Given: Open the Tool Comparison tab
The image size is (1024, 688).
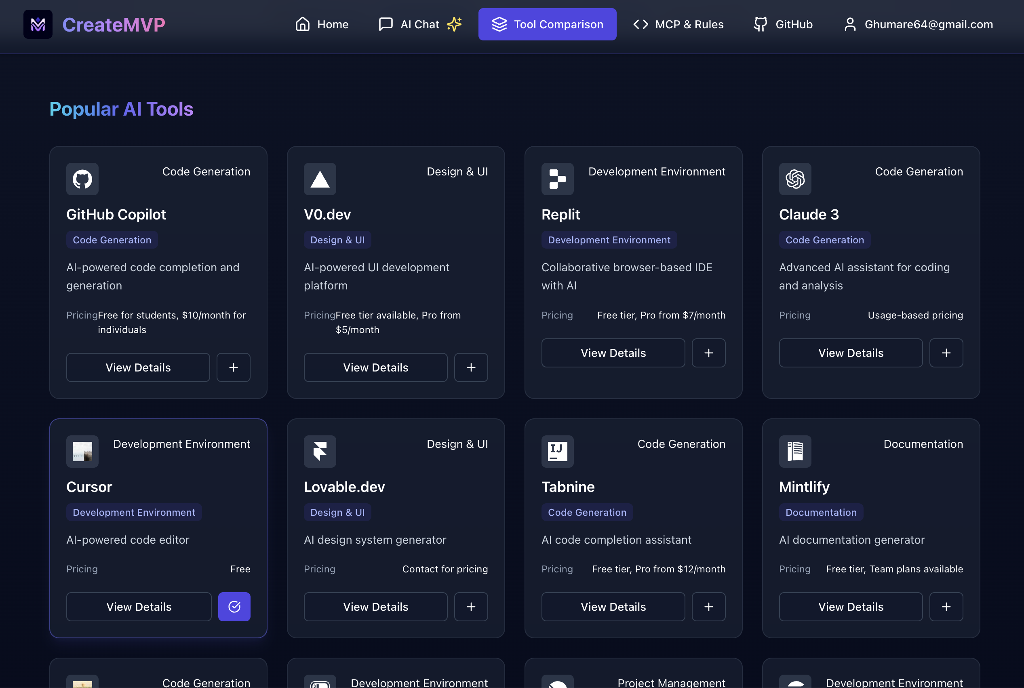Looking at the screenshot, I should (547, 24).
